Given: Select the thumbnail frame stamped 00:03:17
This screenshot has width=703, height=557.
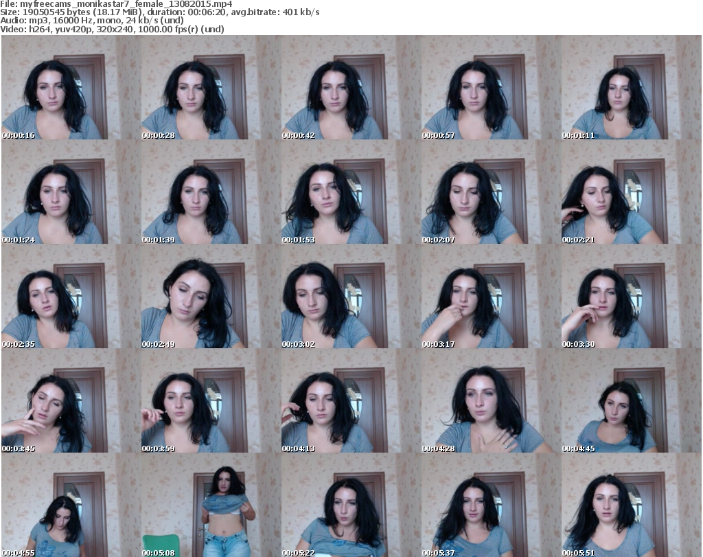Looking at the screenshot, I should coord(491,297).
